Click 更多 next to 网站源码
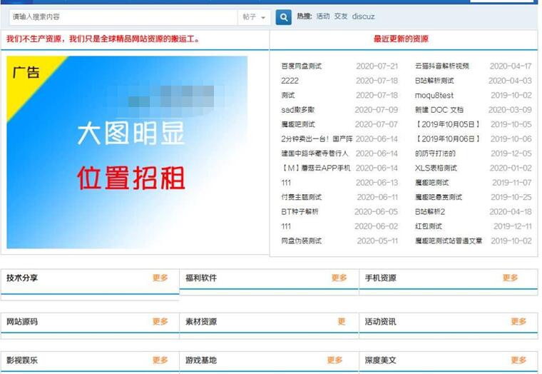 pyautogui.click(x=160, y=322)
